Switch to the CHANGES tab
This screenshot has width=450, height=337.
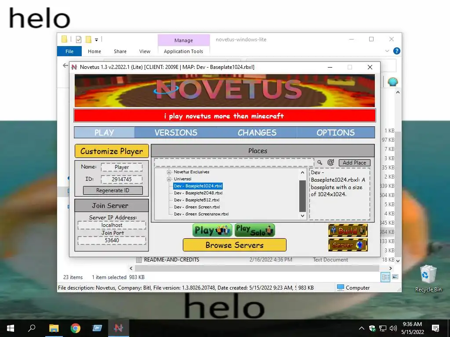coord(257,133)
